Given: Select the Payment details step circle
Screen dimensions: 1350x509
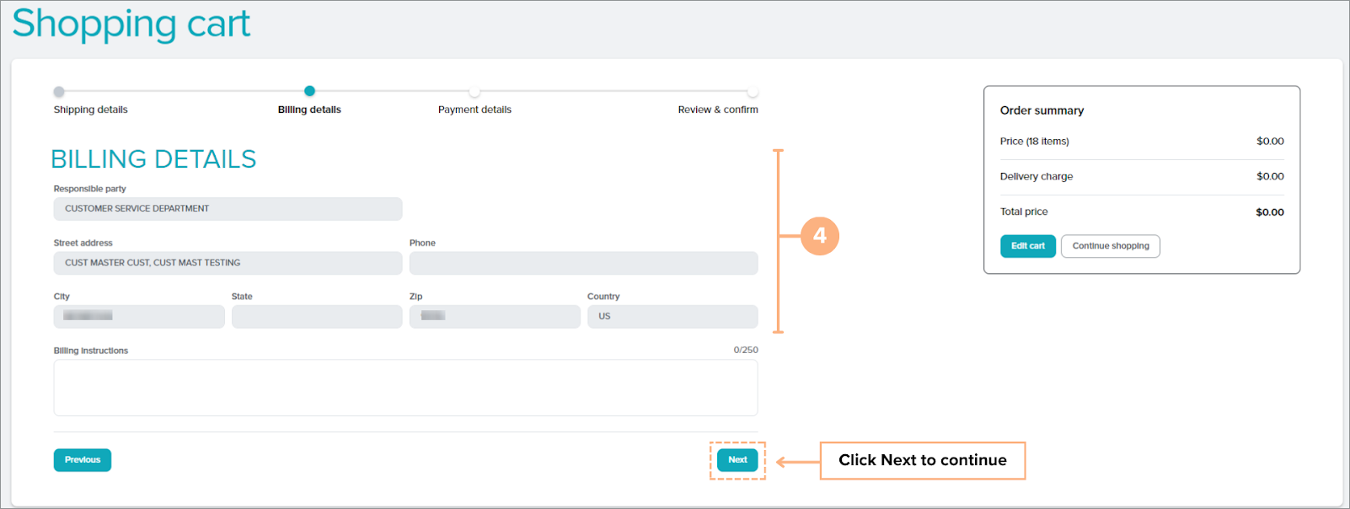Looking at the screenshot, I should point(474,92).
